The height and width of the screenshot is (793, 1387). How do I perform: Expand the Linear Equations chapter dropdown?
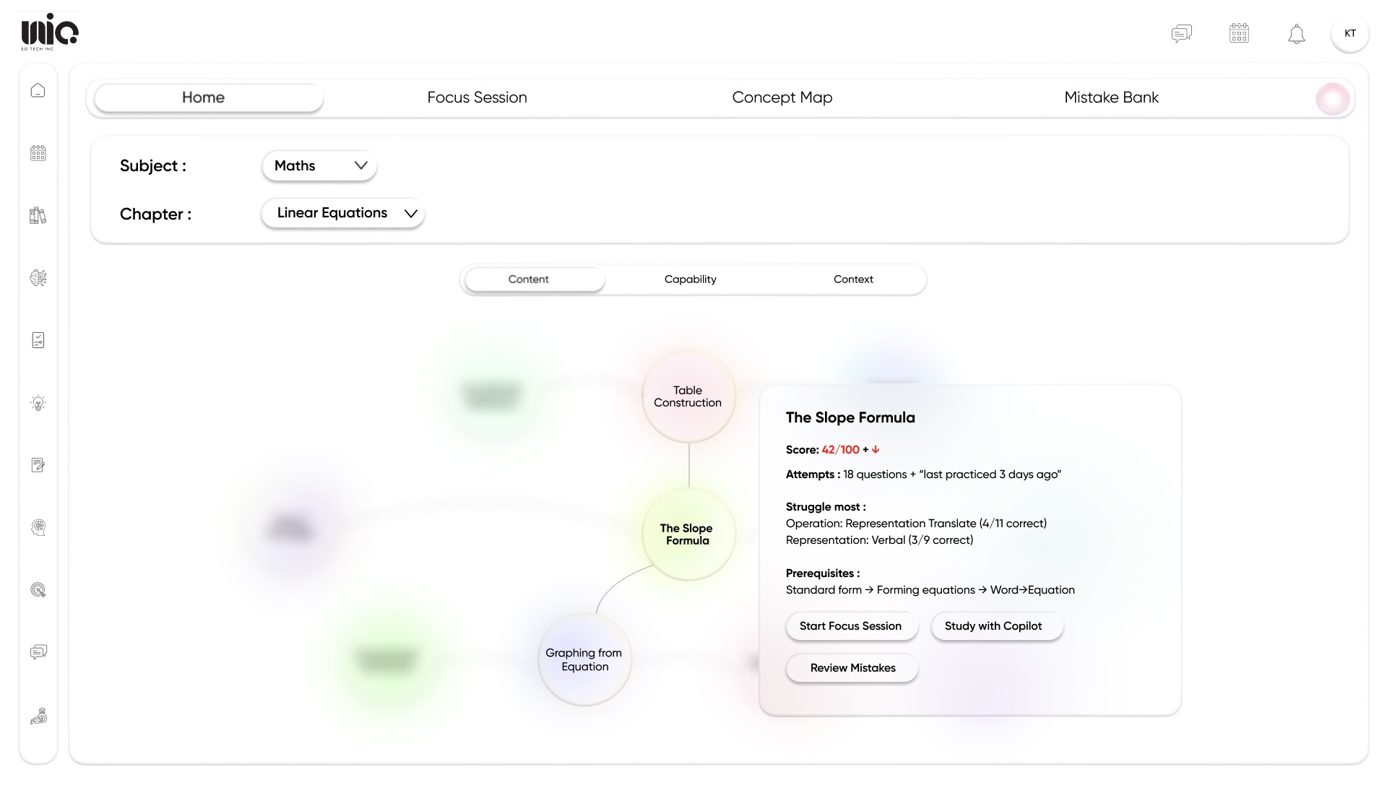tap(343, 213)
